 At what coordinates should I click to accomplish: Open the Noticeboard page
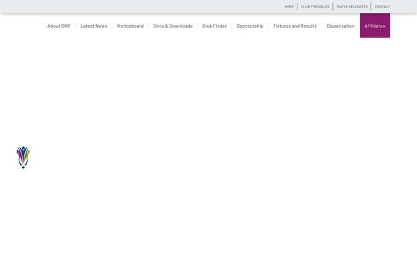pyautogui.click(x=131, y=26)
